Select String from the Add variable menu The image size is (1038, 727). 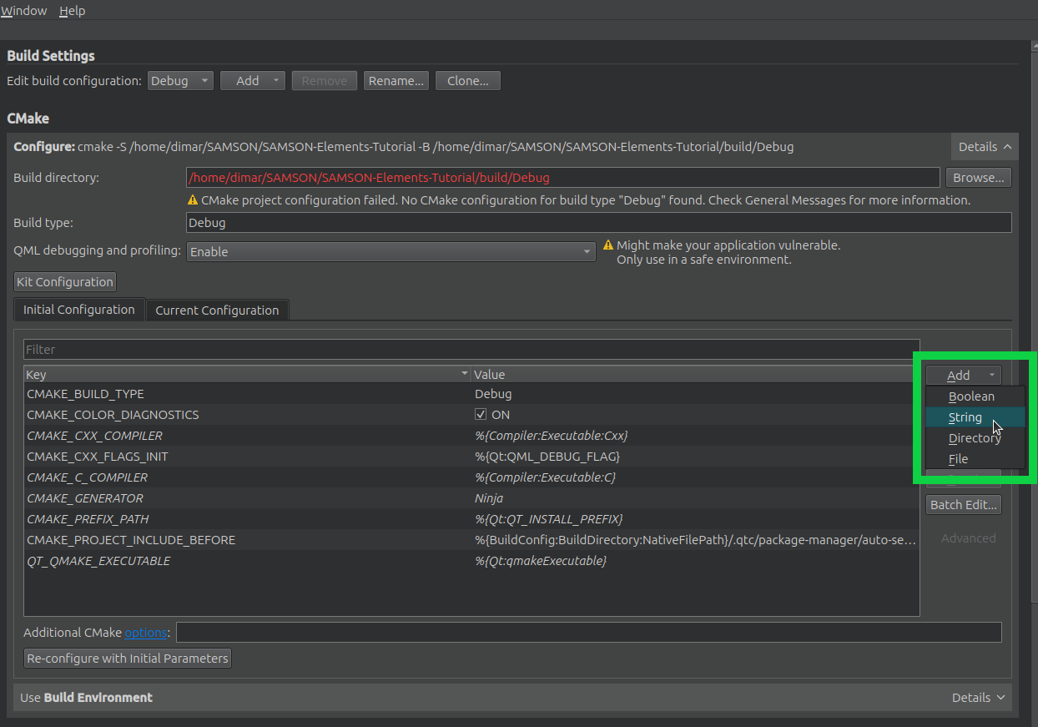pos(965,417)
